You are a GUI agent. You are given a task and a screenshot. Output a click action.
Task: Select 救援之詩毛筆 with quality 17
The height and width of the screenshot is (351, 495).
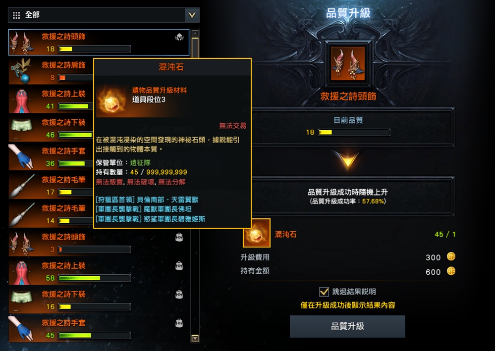(x=52, y=186)
